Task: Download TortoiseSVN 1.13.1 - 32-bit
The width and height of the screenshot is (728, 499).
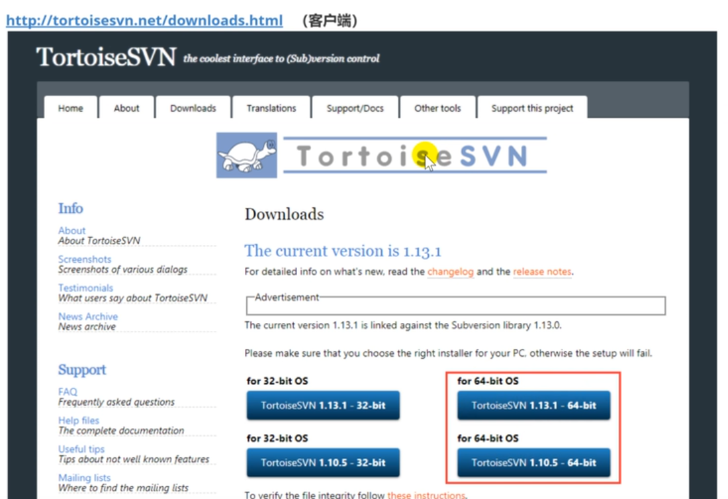Action: point(323,405)
